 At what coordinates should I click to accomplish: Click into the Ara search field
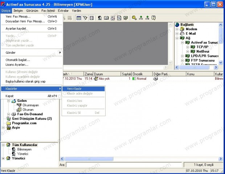124,165
